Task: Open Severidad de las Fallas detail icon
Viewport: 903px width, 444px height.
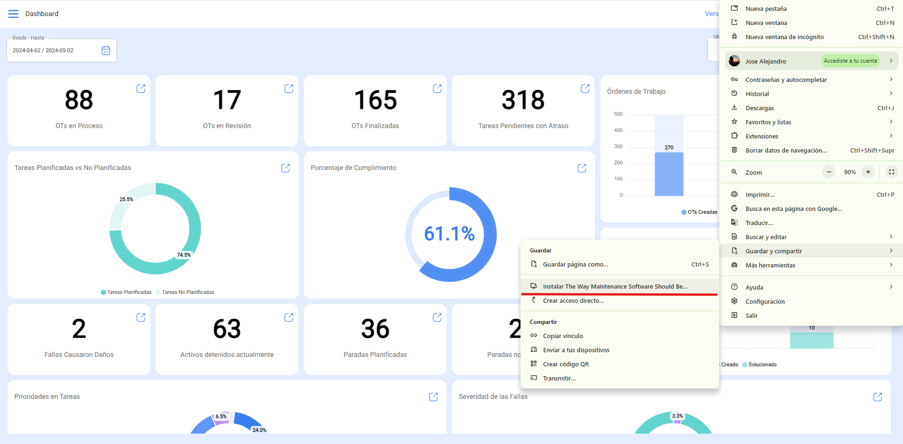Action: point(878,397)
